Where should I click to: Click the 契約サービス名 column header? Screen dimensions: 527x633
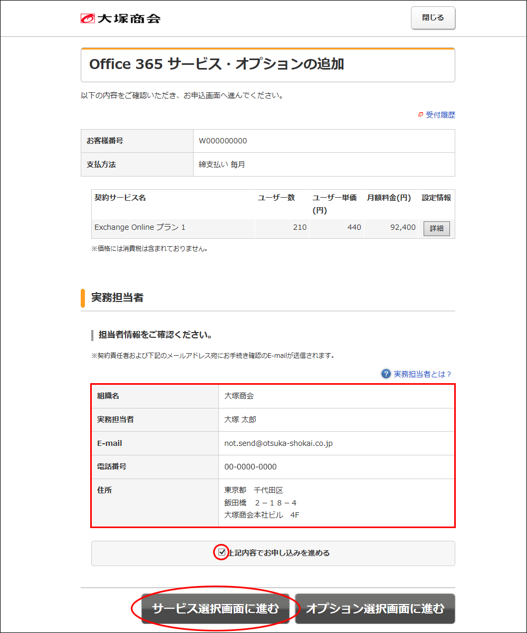pos(120,198)
